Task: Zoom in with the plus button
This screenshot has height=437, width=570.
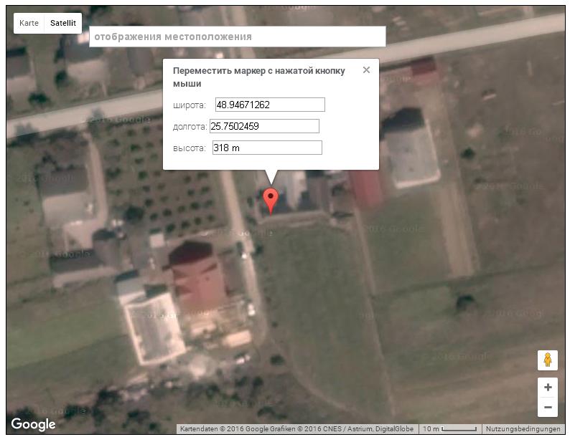Action: [548, 388]
